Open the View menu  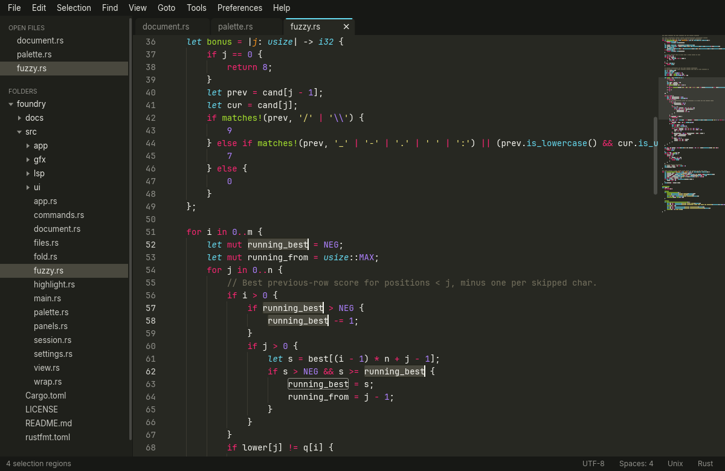[x=138, y=8]
